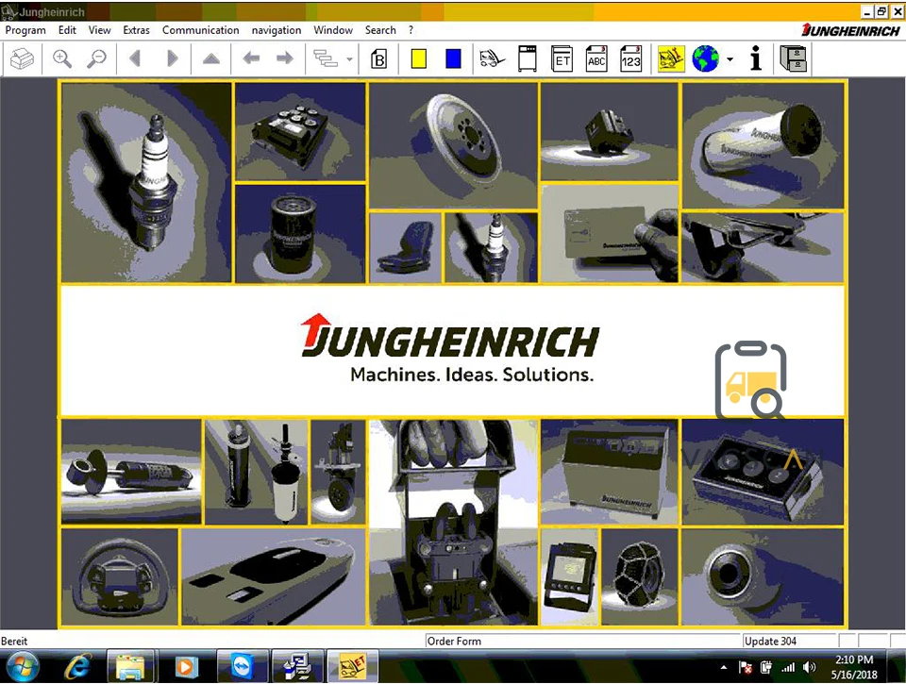Screen dimensions: 906x684
Task: Open the forklift truck selection icon
Action: pyautogui.click(x=492, y=58)
